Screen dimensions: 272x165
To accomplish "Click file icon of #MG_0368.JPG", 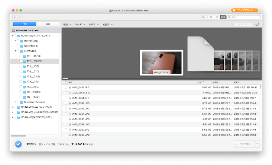I will coord(70,135).
